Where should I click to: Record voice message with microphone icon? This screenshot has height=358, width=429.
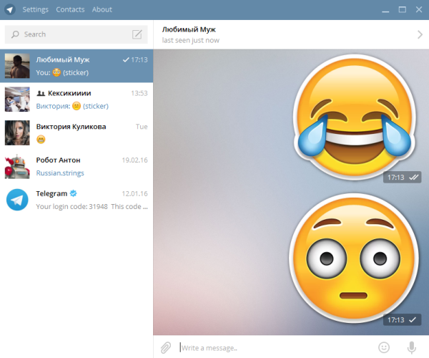pos(412,347)
